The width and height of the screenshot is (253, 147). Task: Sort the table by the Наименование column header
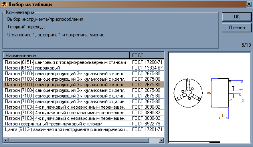pyautogui.click(x=66, y=56)
